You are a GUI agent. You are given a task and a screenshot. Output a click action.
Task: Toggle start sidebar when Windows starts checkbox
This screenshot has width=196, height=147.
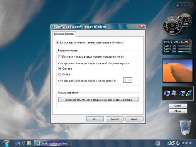(x=57, y=42)
